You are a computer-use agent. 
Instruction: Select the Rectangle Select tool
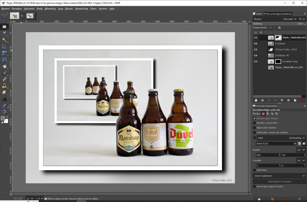4,27
